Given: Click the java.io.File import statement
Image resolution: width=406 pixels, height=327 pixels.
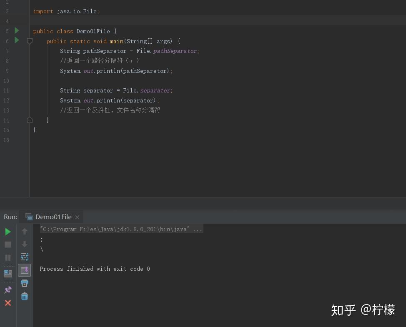Looking at the screenshot, I should (66, 11).
